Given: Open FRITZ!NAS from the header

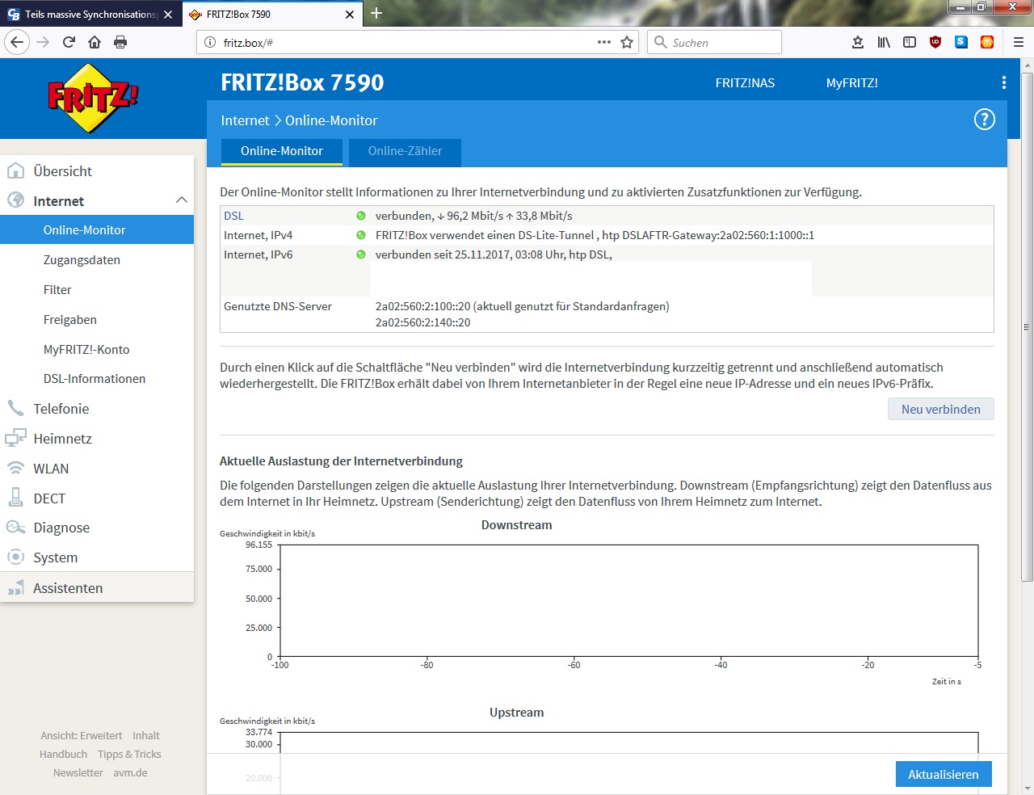Looking at the screenshot, I should (x=745, y=82).
